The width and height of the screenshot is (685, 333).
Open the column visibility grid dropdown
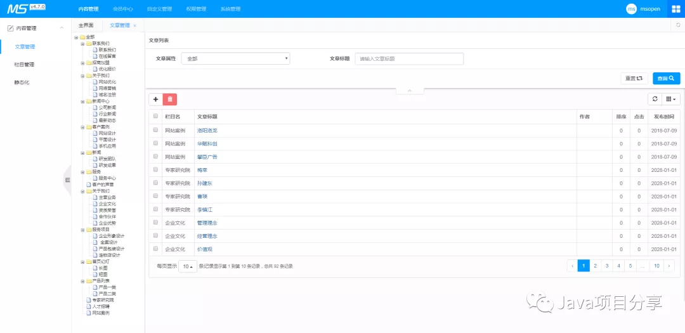670,99
